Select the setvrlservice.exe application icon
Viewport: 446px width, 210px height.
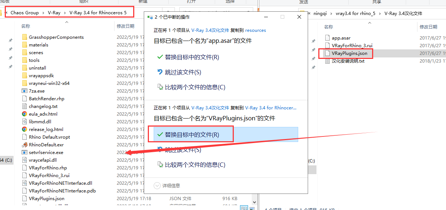point(25,152)
